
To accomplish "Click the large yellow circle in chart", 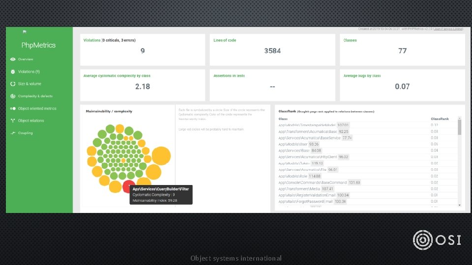I will pyautogui.click(x=161, y=156).
